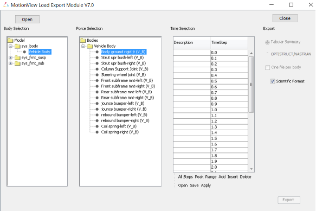
Task: Enable One file per body checkbox
Action: [267, 67]
